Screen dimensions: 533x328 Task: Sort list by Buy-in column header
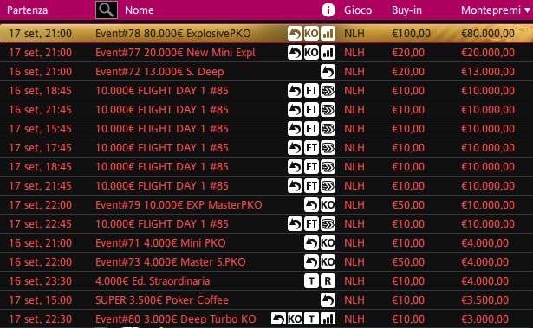pos(406,10)
